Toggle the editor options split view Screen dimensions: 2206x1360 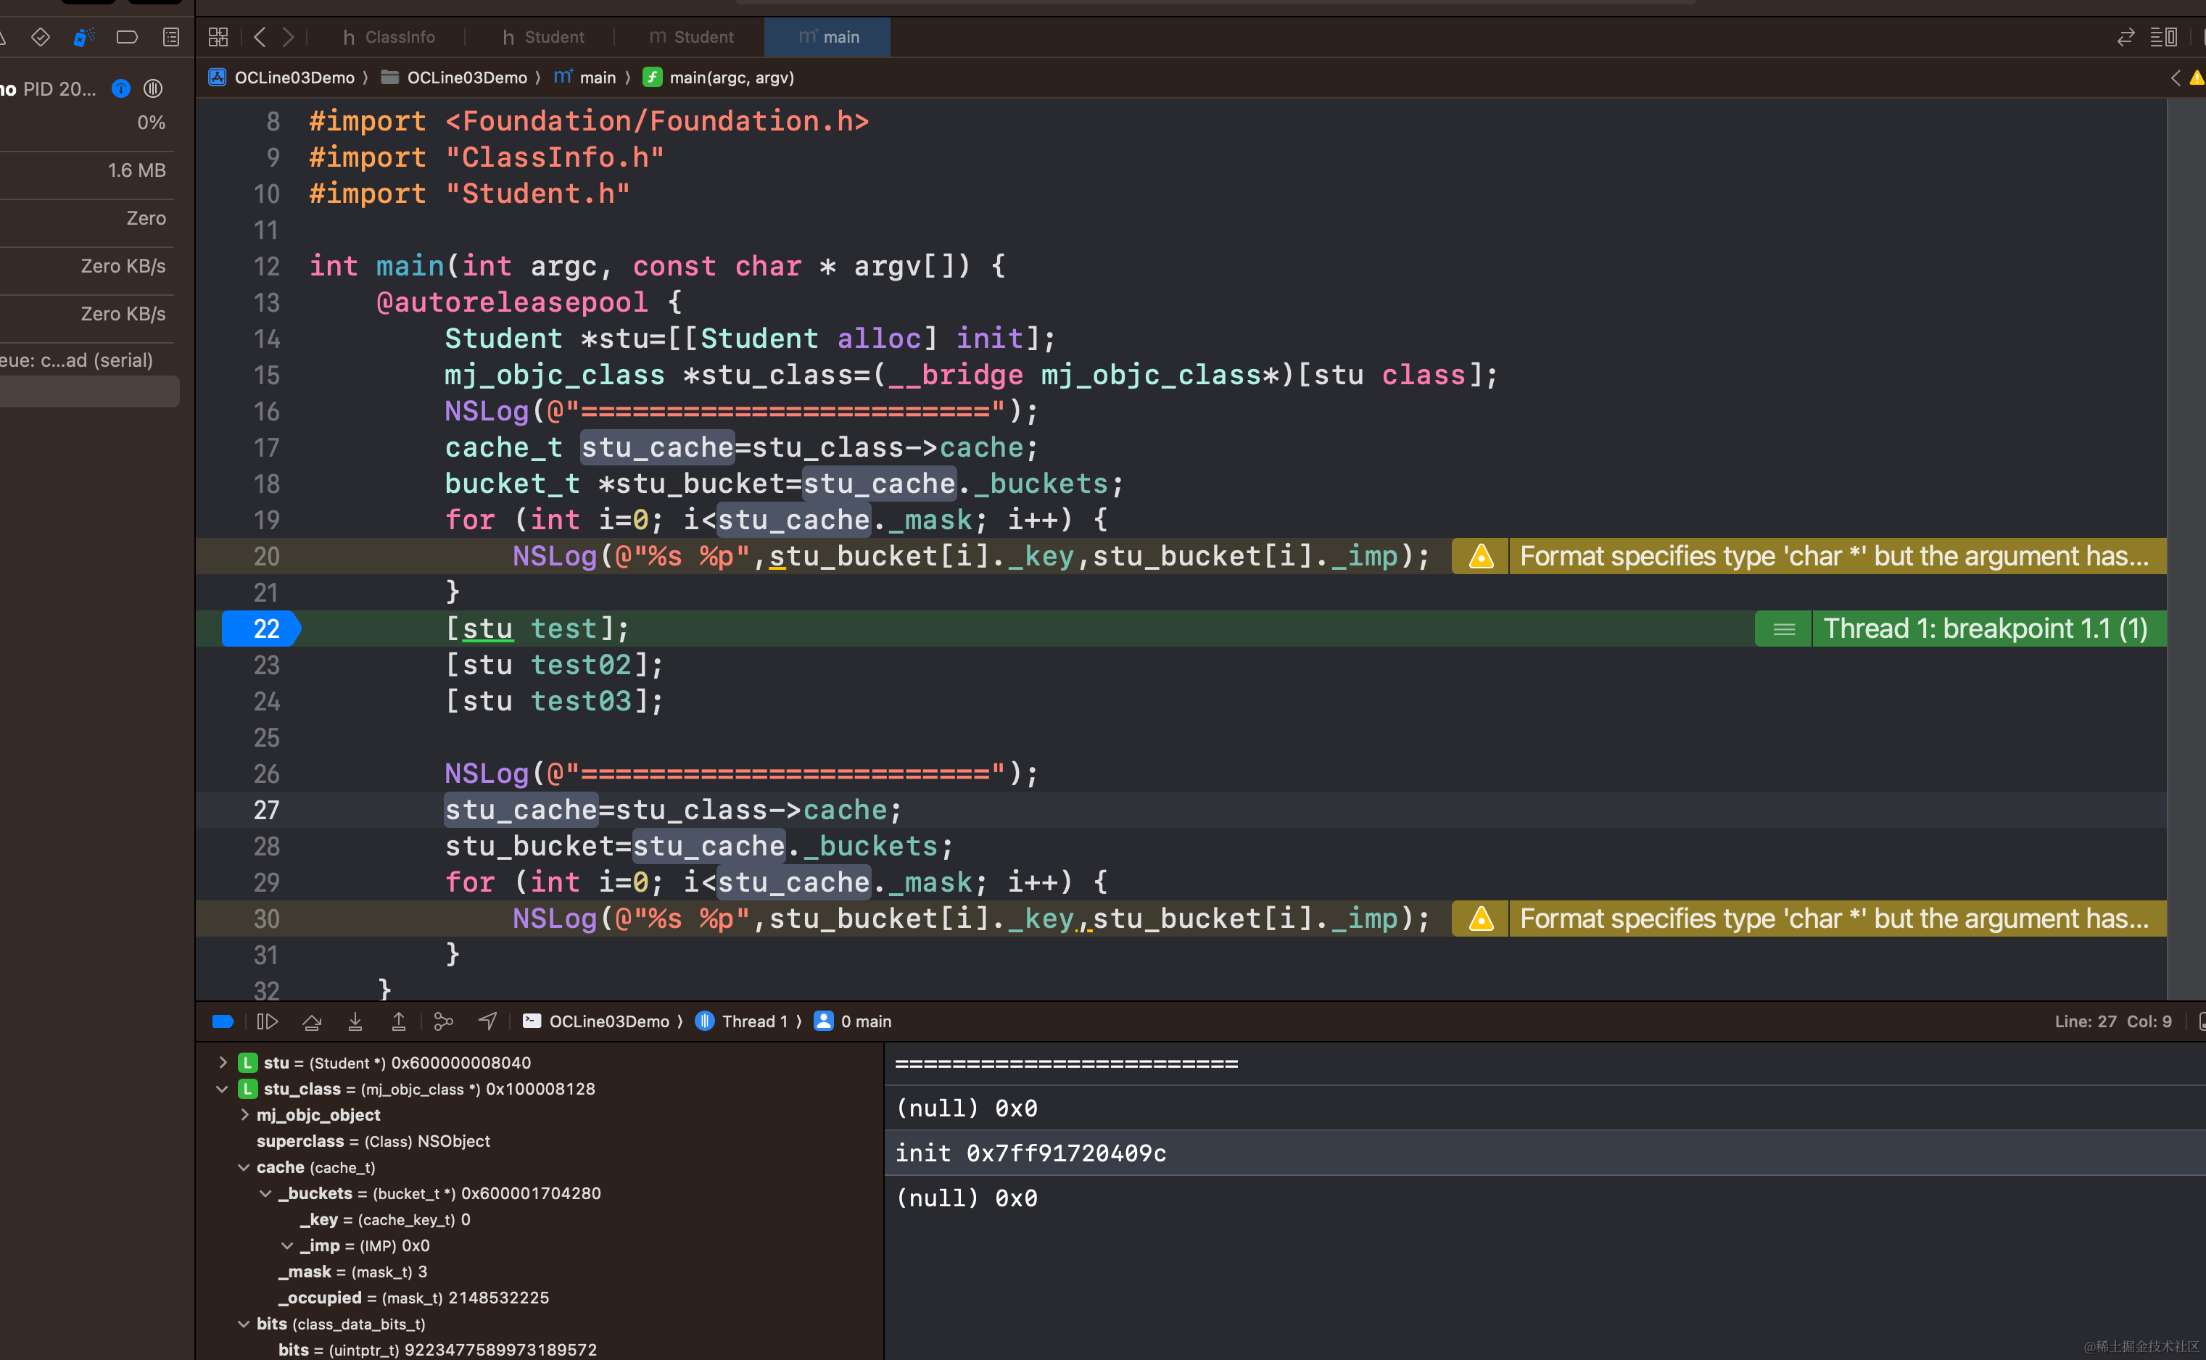pos(2162,37)
